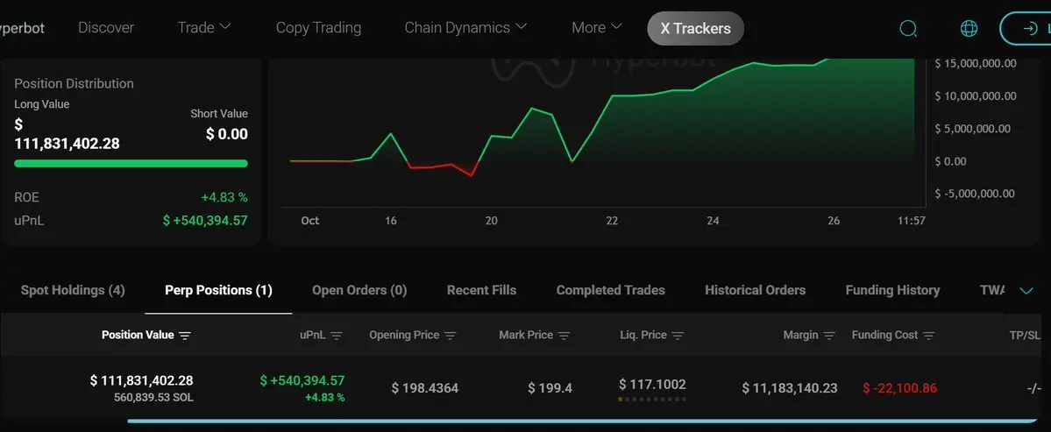Click the Hyperbot logo link

22,28
